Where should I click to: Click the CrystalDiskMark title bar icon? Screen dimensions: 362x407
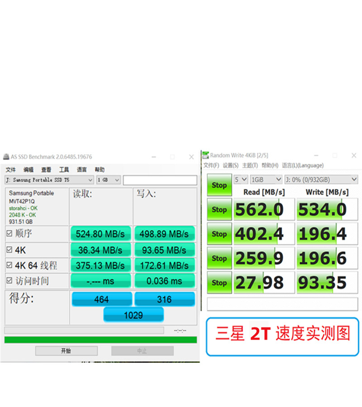[205, 155]
